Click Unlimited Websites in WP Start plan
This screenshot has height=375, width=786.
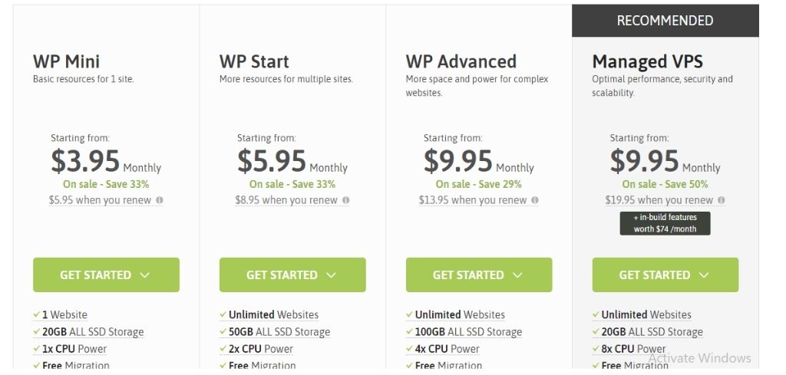coord(274,315)
